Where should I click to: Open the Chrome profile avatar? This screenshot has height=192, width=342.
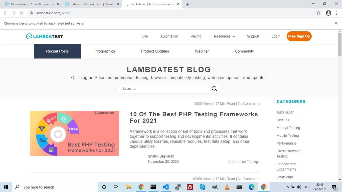pyautogui.click(x=328, y=13)
